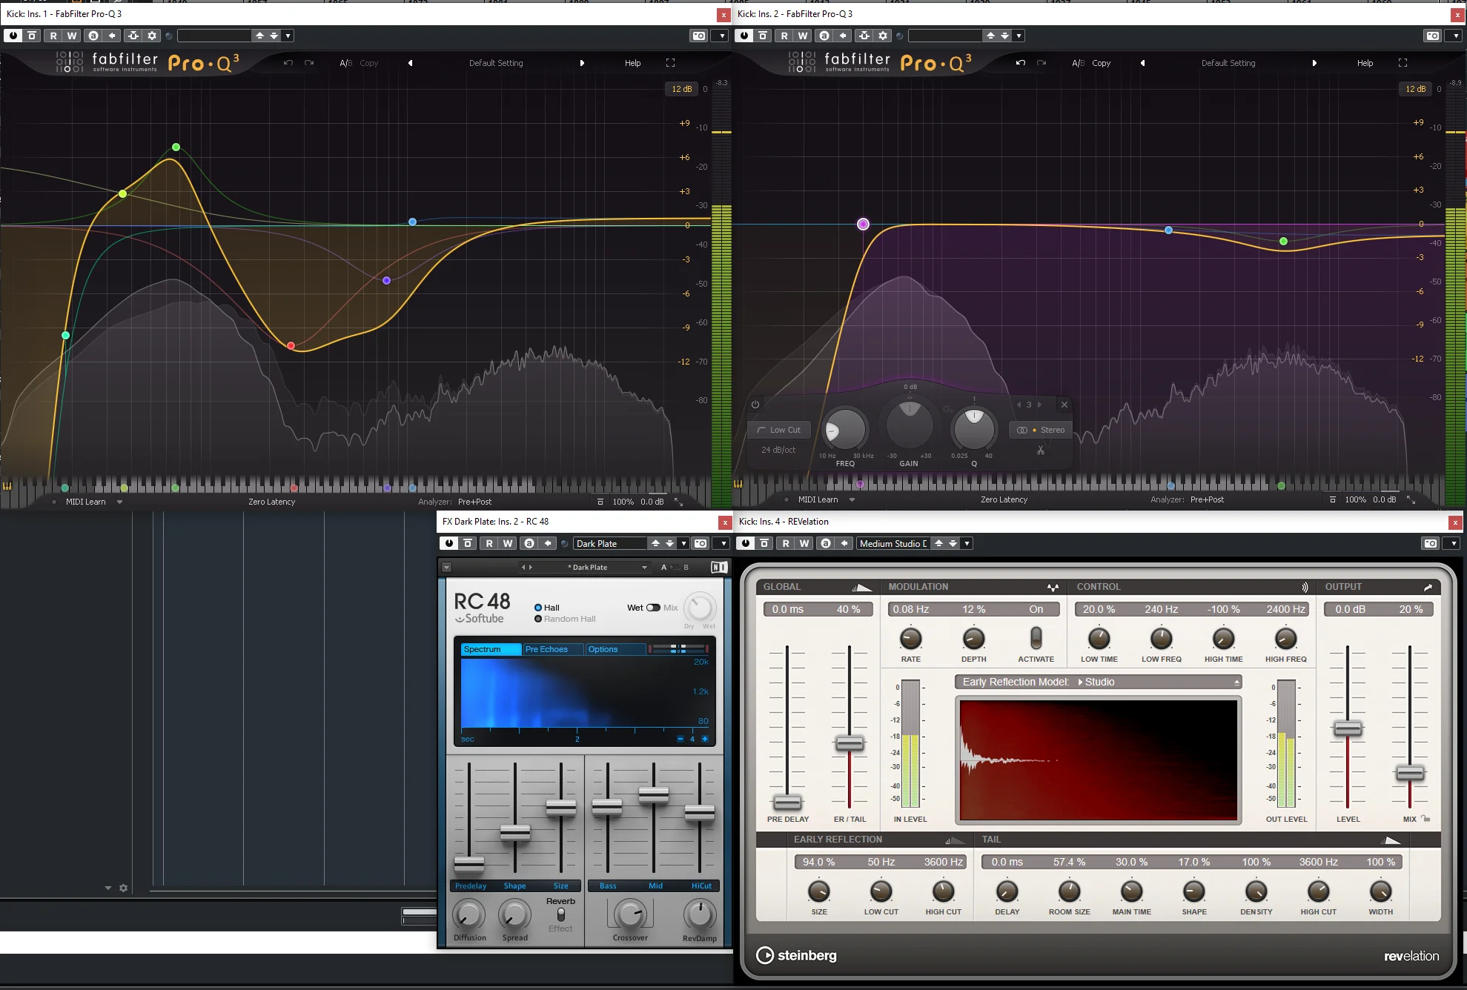Click Pre+Post analyzer setting in Ins. 1 Pro-Q 3

point(474,502)
